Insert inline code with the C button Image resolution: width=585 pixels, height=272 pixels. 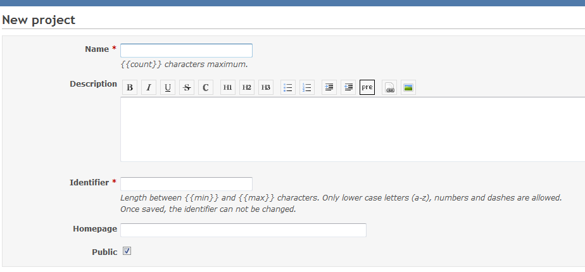206,88
